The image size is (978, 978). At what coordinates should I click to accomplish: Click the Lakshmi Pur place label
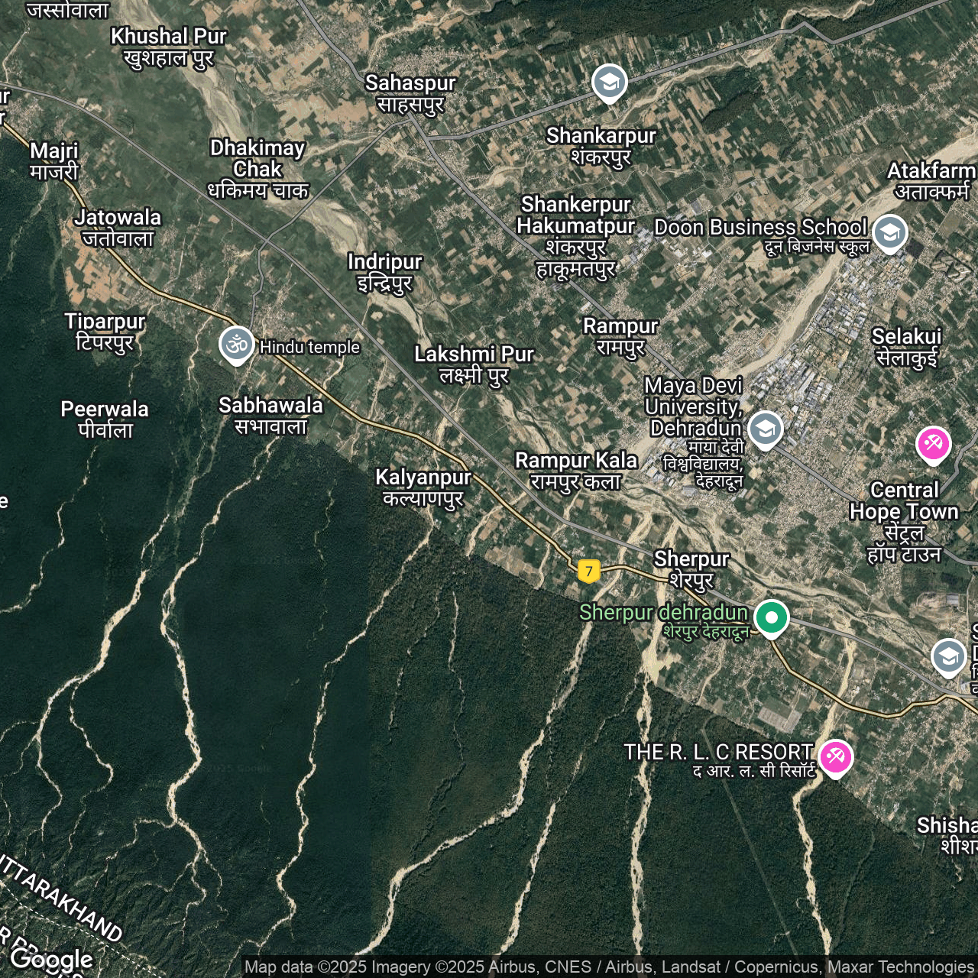coord(474,364)
